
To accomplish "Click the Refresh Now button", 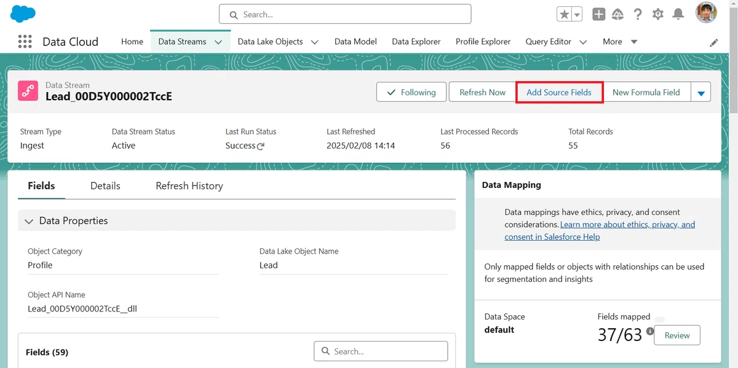I will (x=482, y=92).
